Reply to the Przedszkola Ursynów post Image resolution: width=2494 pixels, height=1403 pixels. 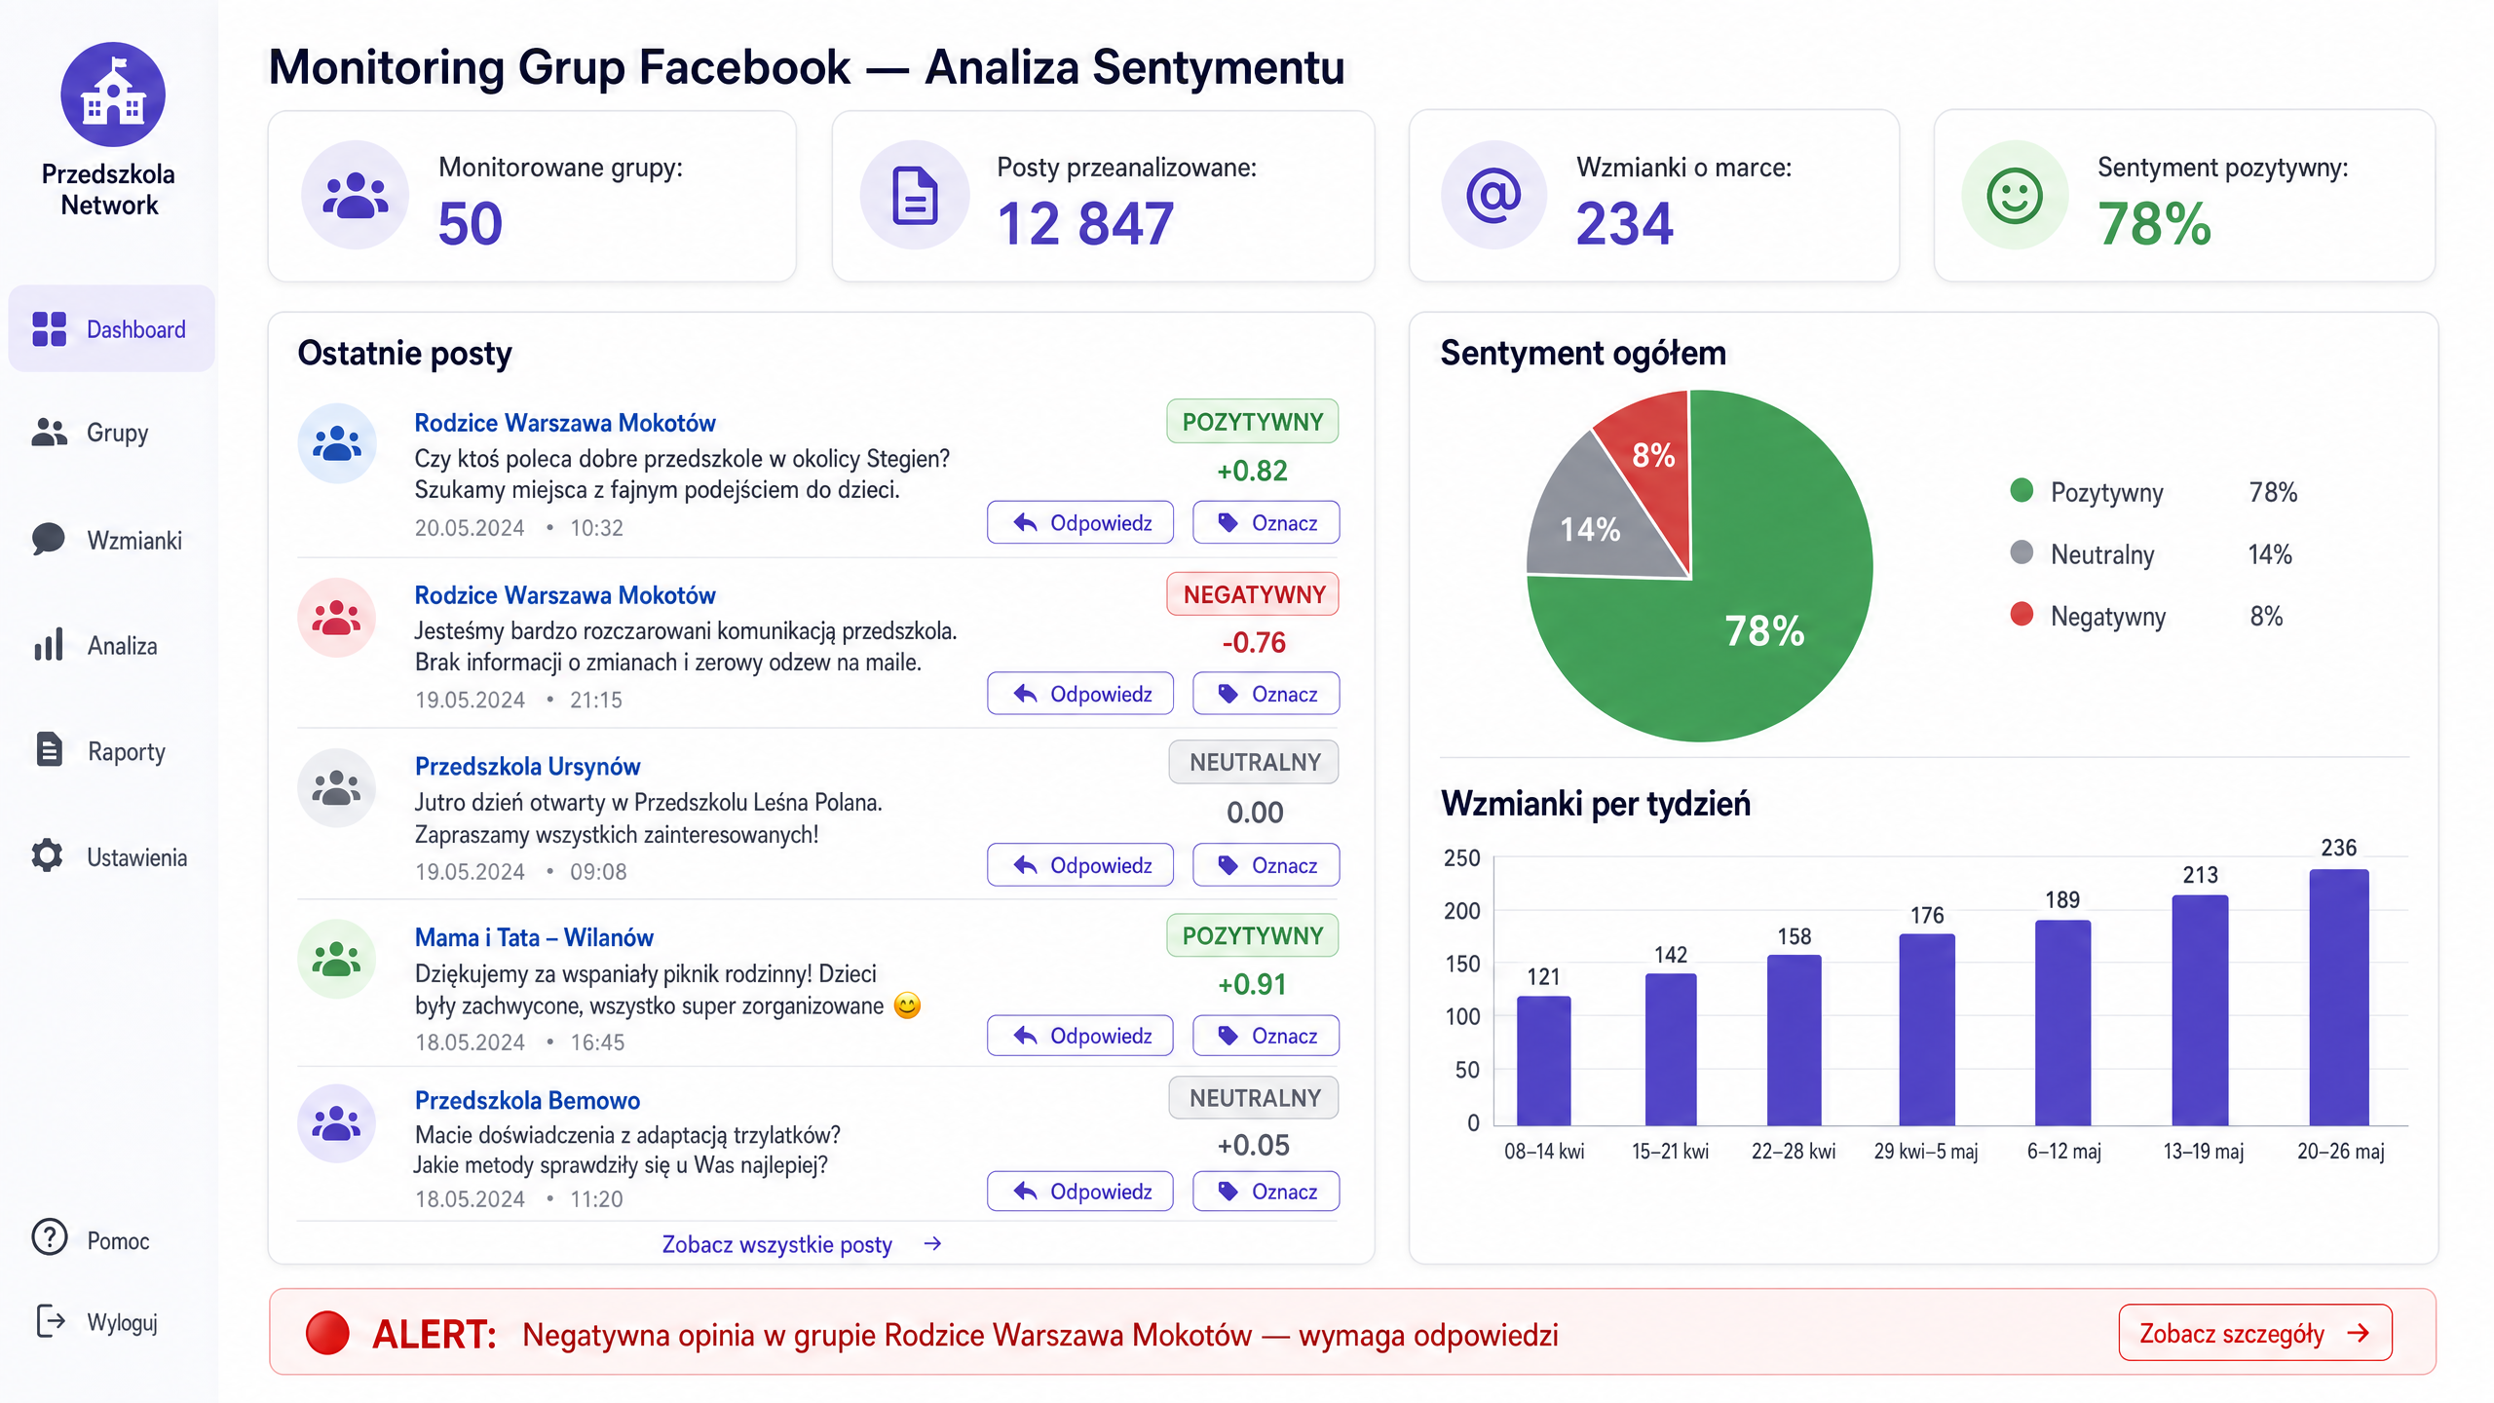click(x=1080, y=865)
